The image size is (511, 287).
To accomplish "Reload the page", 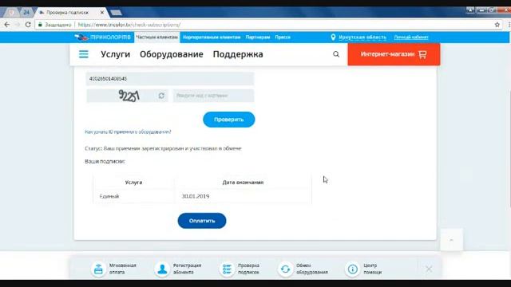I will click(x=28, y=25).
